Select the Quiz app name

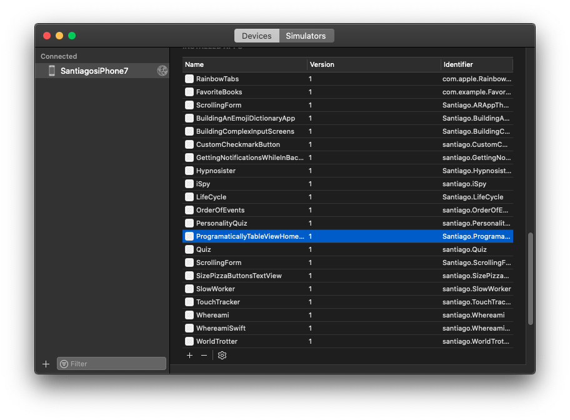(x=203, y=249)
